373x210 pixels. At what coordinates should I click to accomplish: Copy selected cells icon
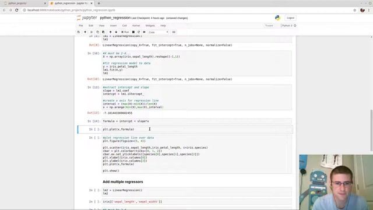point(97,32)
